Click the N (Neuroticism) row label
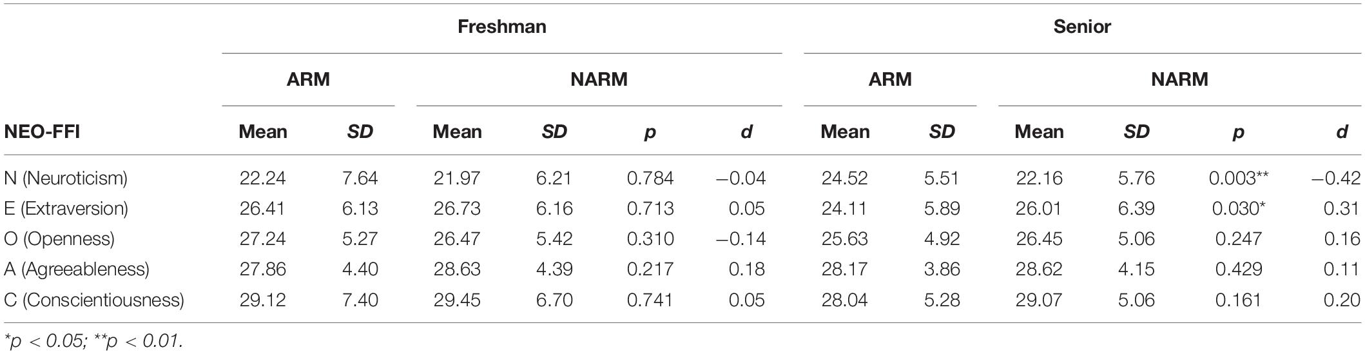This screenshot has height=354, width=1365. click(x=65, y=178)
